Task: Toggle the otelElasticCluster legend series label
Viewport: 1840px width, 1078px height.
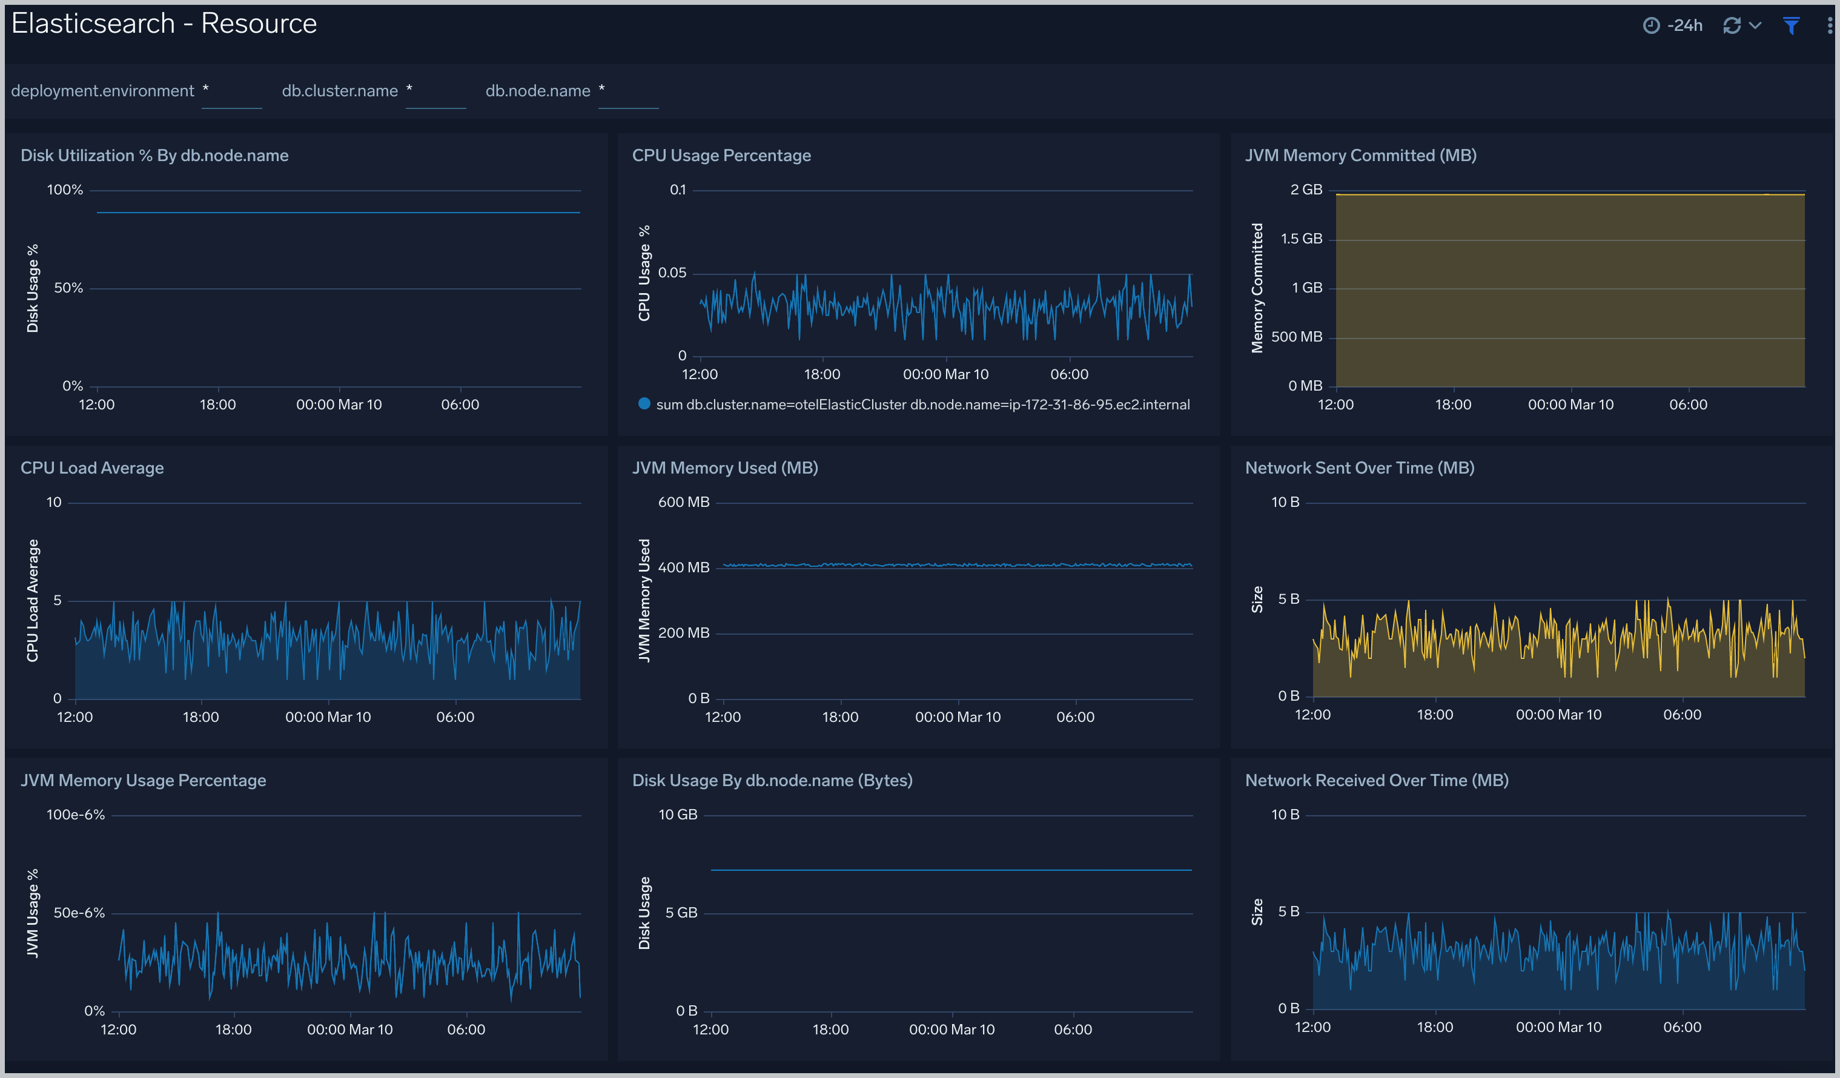Action: tap(923, 405)
